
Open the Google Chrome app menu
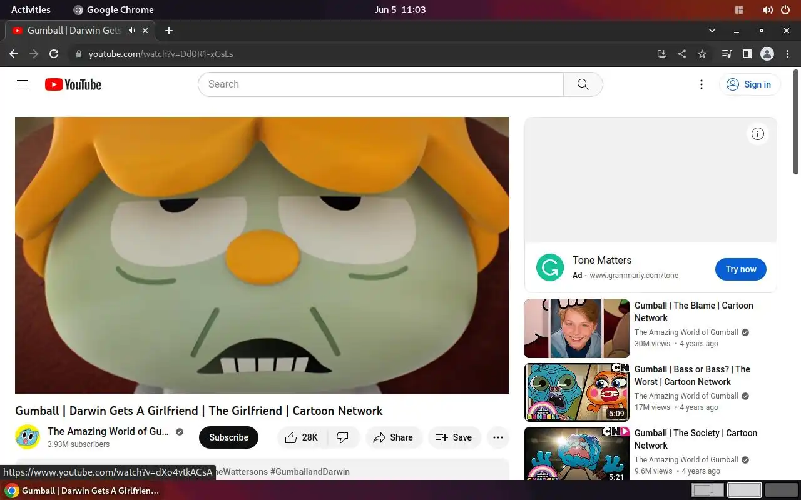(x=113, y=10)
